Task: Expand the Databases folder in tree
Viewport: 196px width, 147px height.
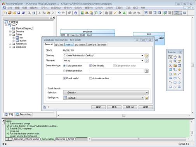Action: [10, 47]
